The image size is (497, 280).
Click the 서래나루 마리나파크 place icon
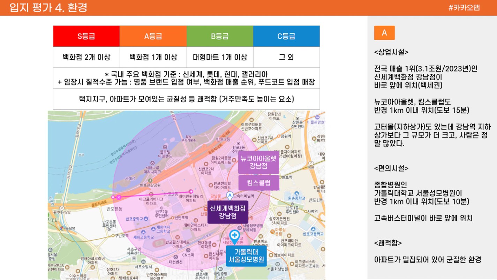(x=152, y=163)
